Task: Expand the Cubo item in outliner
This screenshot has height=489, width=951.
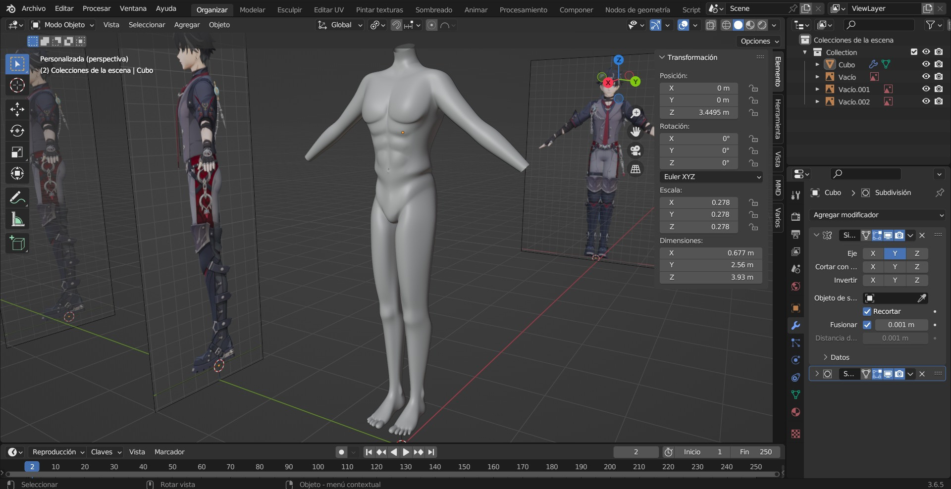Action: click(x=817, y=64)
